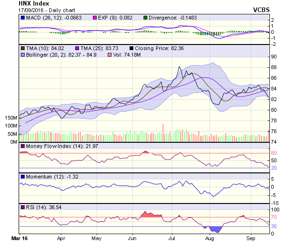
Task: Select the Aug label on the time axis
Action: 209,239
